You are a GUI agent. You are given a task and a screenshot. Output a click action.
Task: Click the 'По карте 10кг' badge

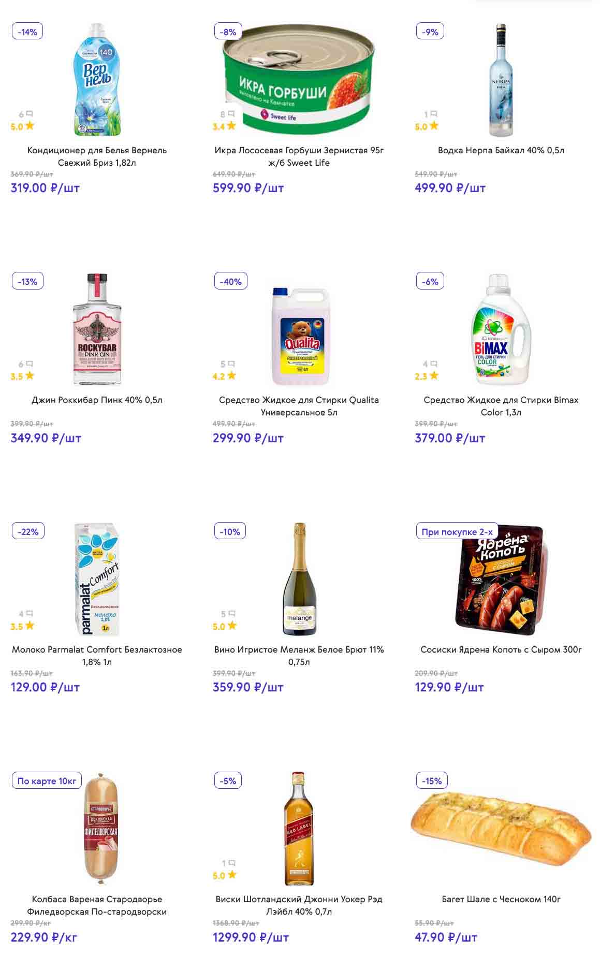pos(47,780)
